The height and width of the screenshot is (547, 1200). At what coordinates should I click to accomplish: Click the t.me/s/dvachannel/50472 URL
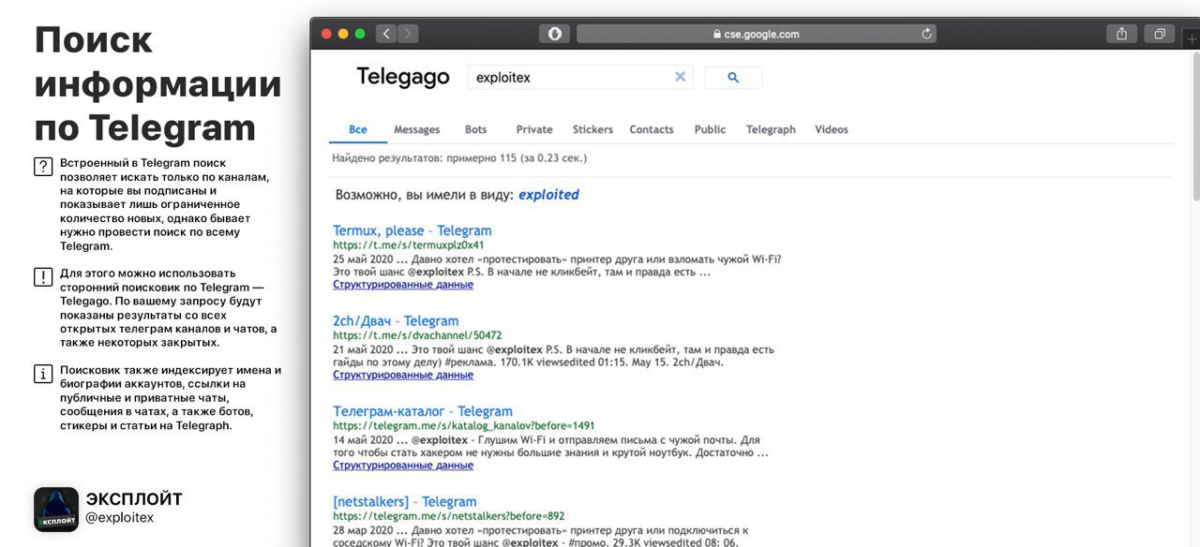417,335
